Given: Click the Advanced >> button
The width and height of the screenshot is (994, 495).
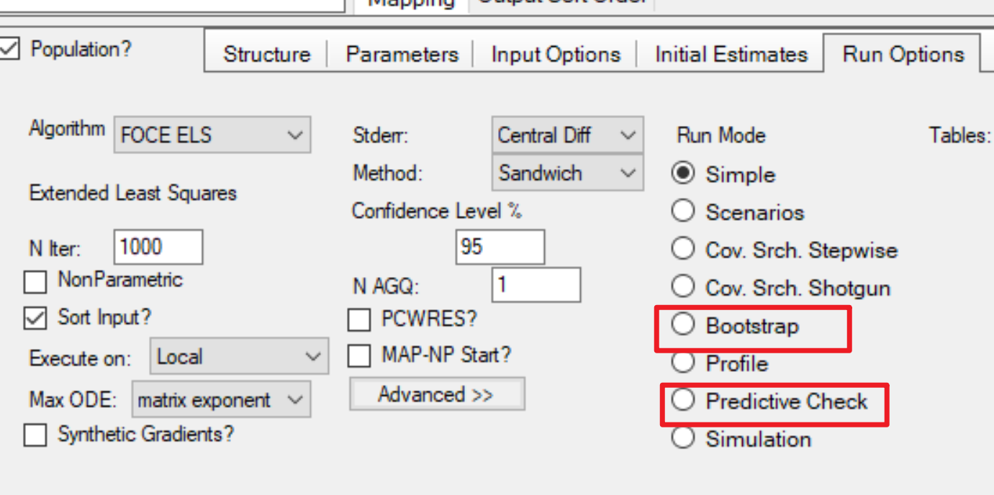Looking at the screenshot, I should pyautogui.click(x=437, y=394).
